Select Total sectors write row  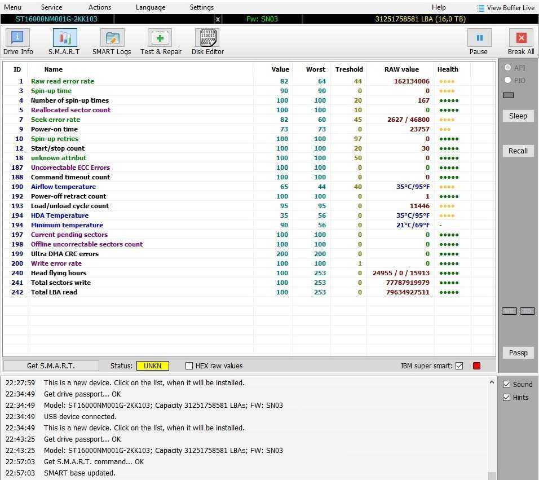point(249,283)
